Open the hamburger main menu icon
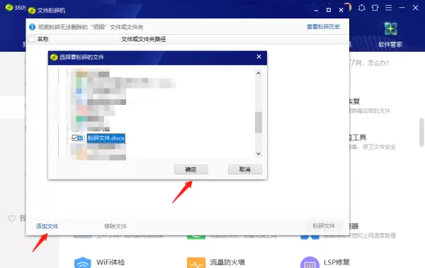 pos(388,8)
